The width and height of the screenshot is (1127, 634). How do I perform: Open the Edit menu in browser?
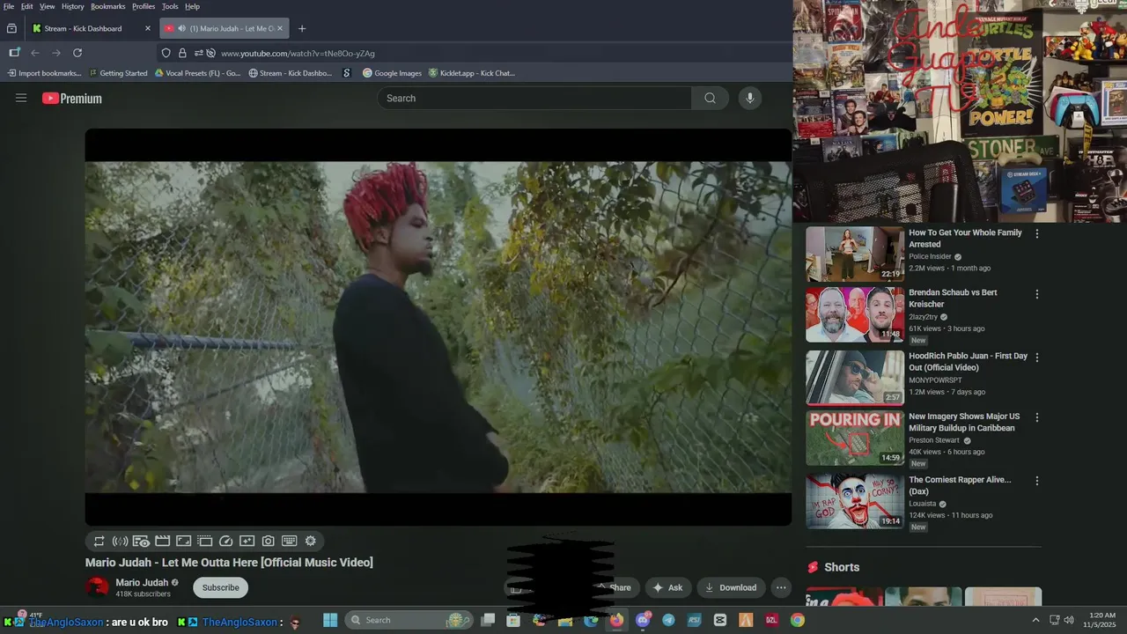[27, 6]
